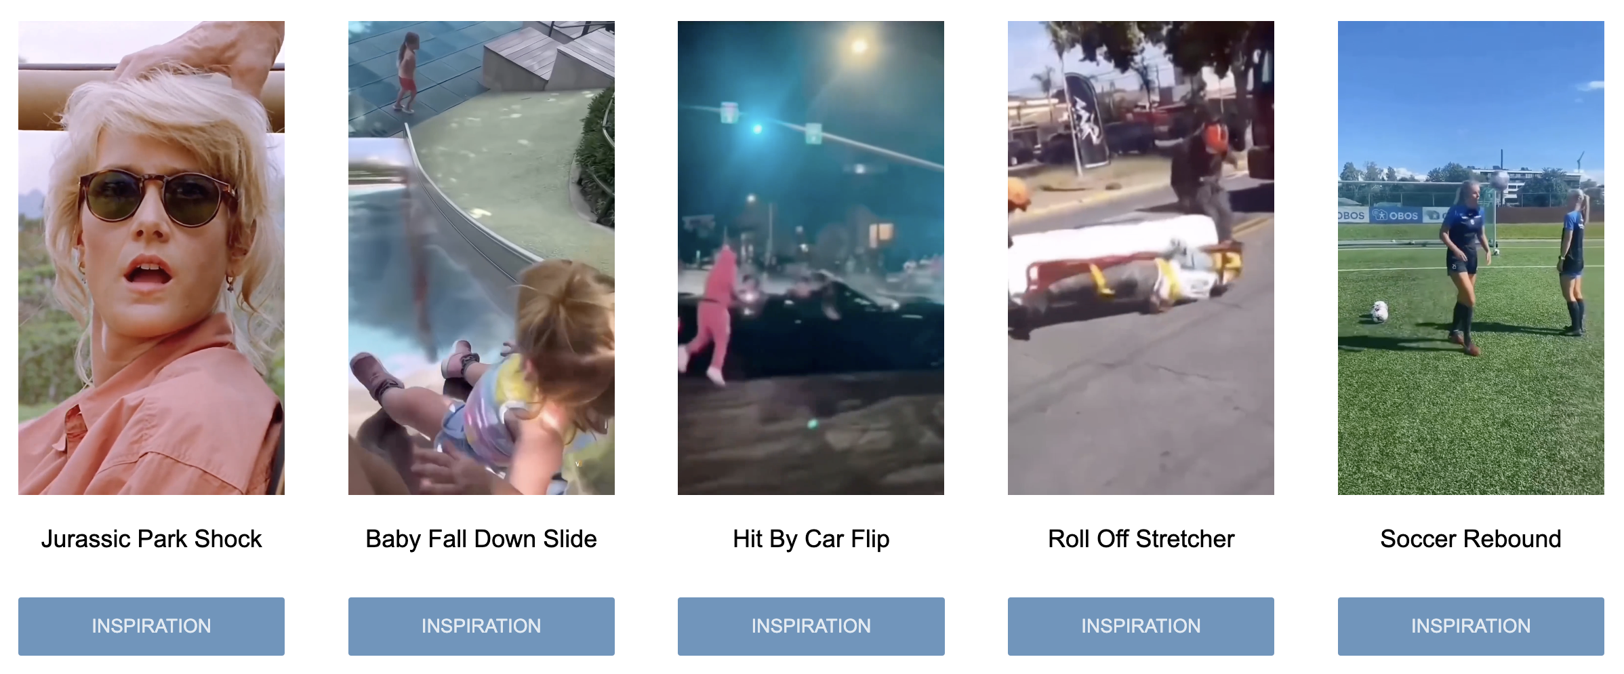Click the child in red shorts above the slide
The image size is (1624, 674).
pyautogui.click(x=407, y=73)
